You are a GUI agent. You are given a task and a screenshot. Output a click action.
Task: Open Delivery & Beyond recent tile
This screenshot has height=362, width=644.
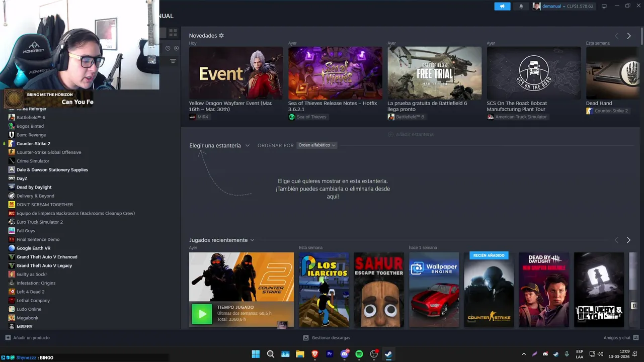point(599,290)
